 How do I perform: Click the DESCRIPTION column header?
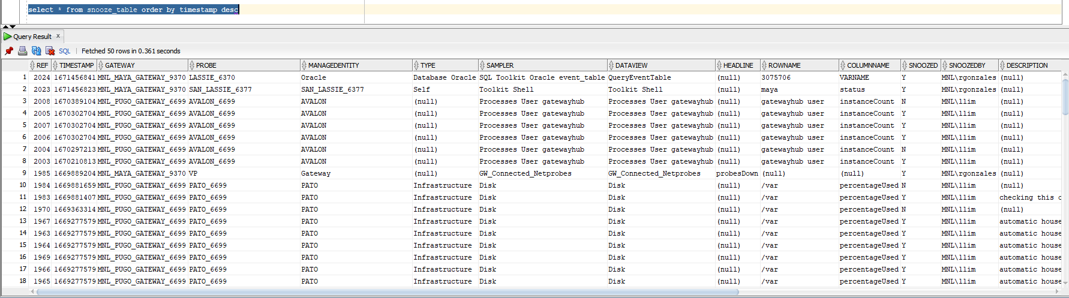pos(1027,65)
